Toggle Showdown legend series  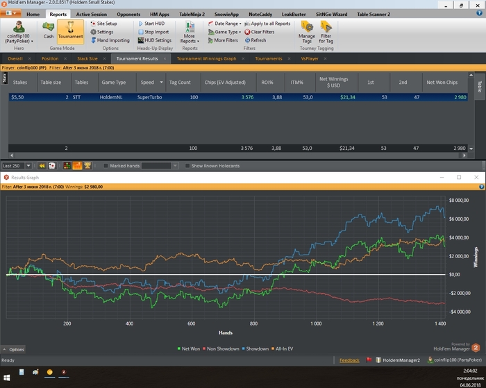pyautogui.click(x=255, y=348)
